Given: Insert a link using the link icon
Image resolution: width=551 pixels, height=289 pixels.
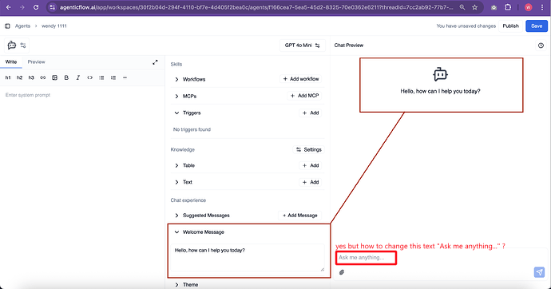Looking at the screenshot, I should pyautogui.click(x=43, y=77).
